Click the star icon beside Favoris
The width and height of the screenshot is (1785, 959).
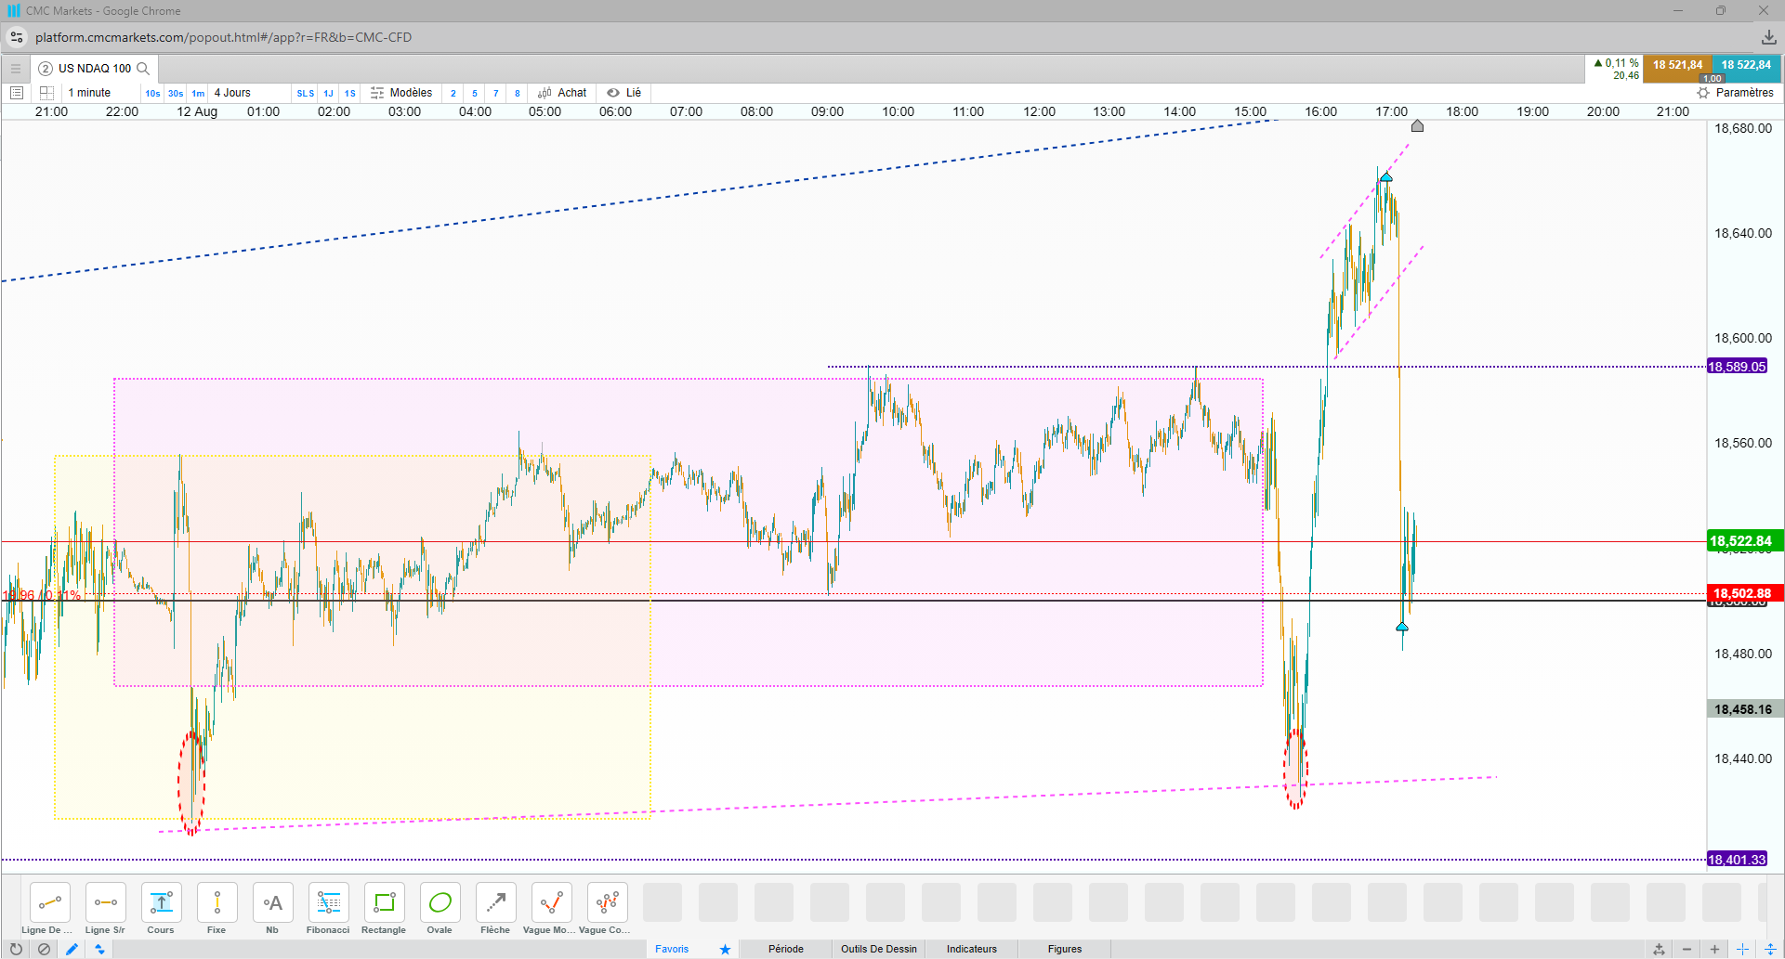725,949
